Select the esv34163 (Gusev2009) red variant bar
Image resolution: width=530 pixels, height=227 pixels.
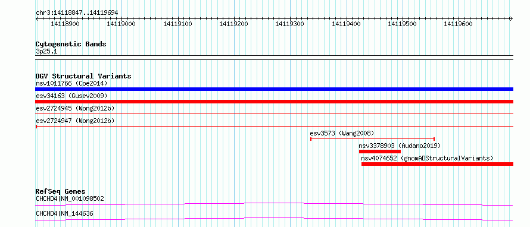click(274, 102)
